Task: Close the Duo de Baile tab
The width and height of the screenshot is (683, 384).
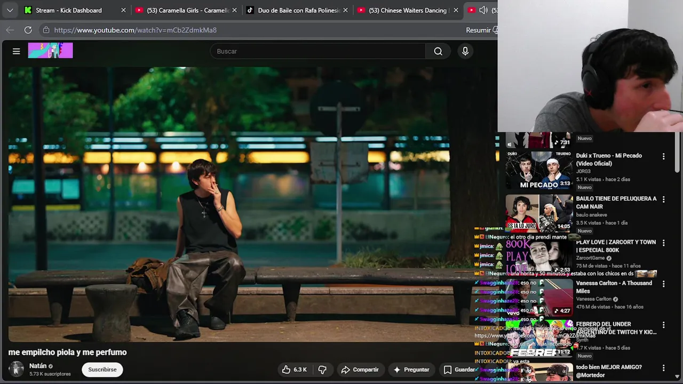Action: click(345, 10)
